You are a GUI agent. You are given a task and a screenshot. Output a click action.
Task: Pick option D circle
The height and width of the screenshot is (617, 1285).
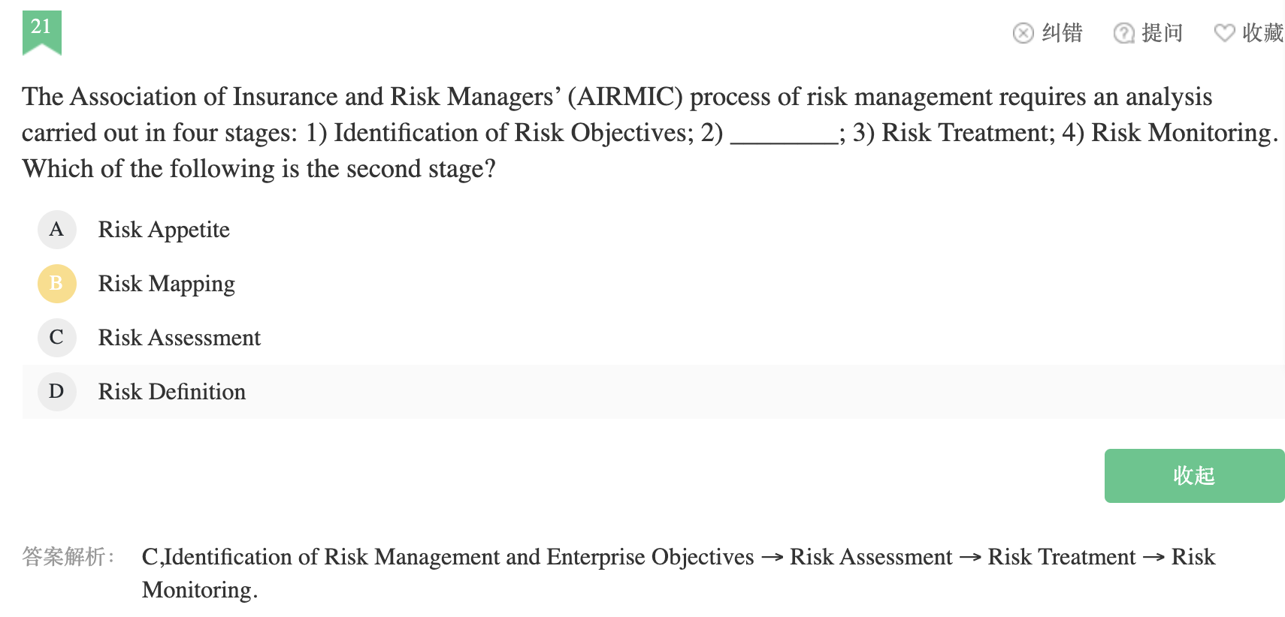click(x=56, y=392)
